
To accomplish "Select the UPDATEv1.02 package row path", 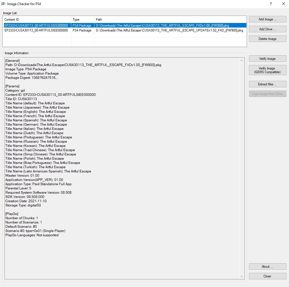I will pyautogui.click(x=169, y=30).
